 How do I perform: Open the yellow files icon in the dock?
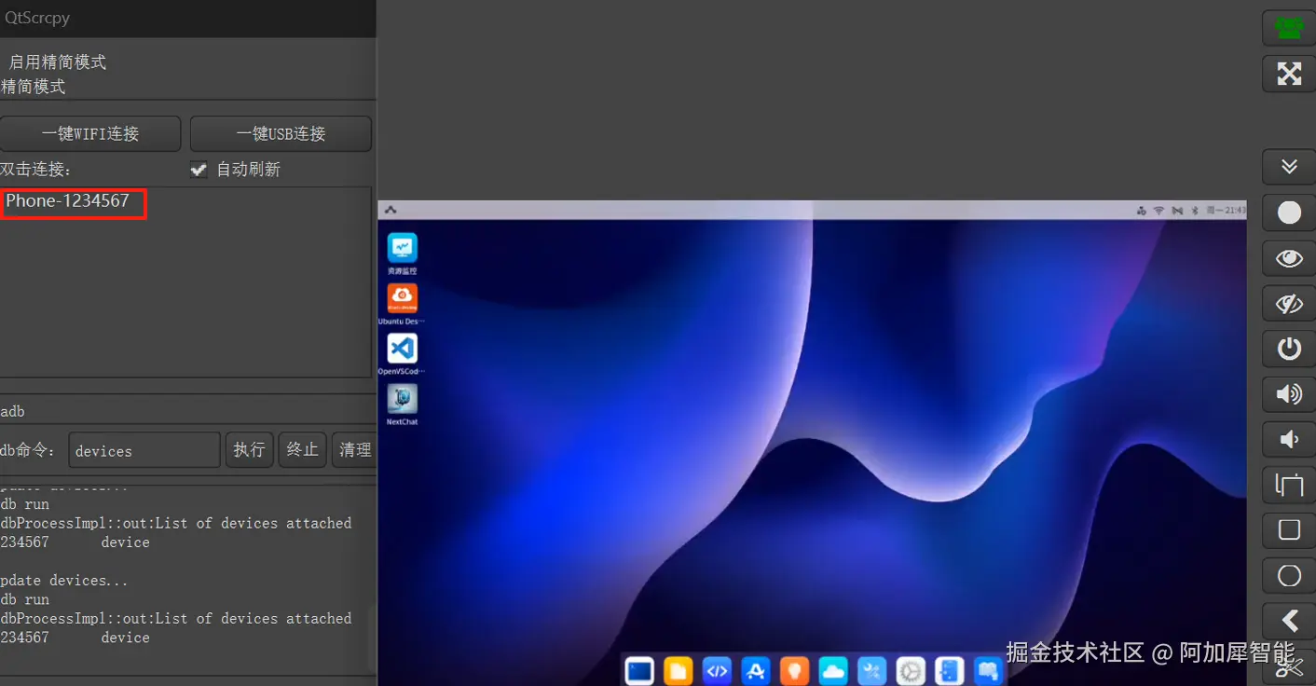[x=679, y=670]
